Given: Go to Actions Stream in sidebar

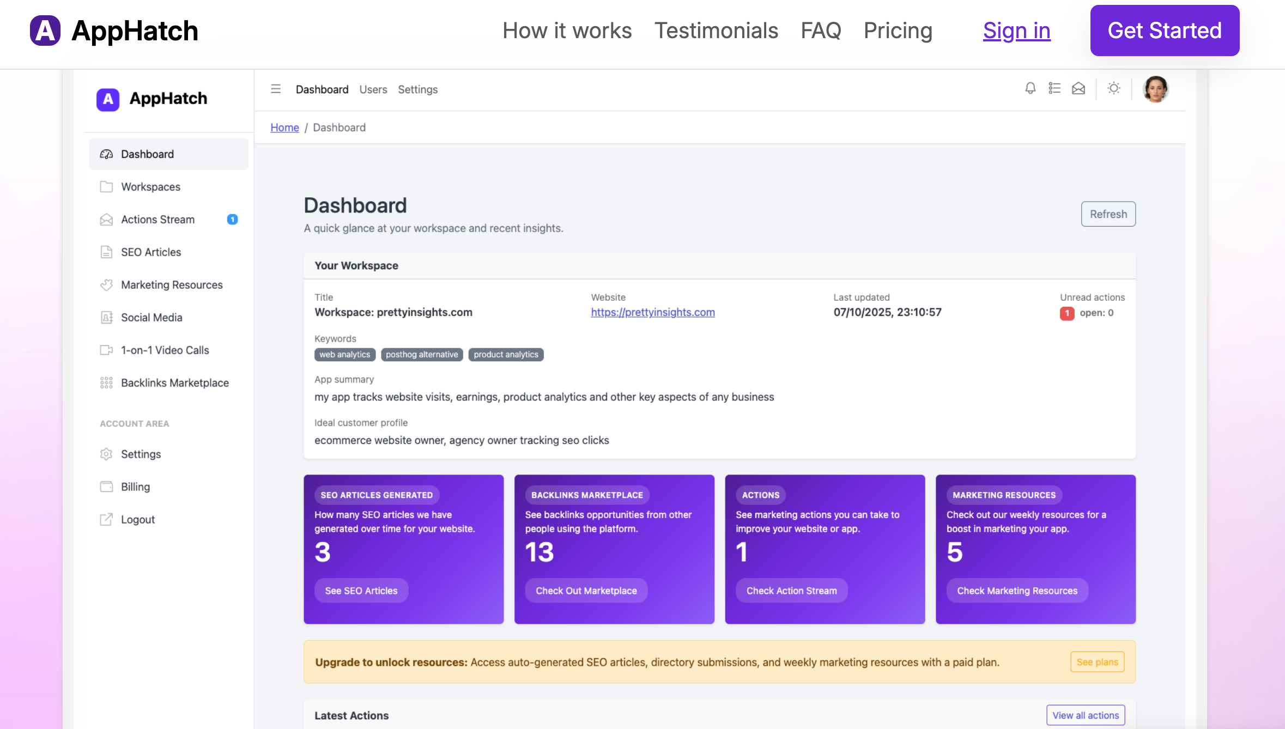Looking at the screenshot, I should click(x=157, y=220).
